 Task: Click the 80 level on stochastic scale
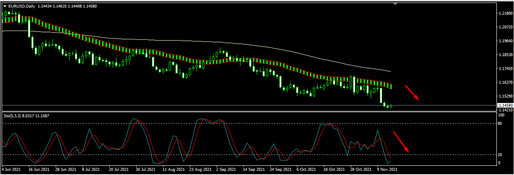[500, 124]
